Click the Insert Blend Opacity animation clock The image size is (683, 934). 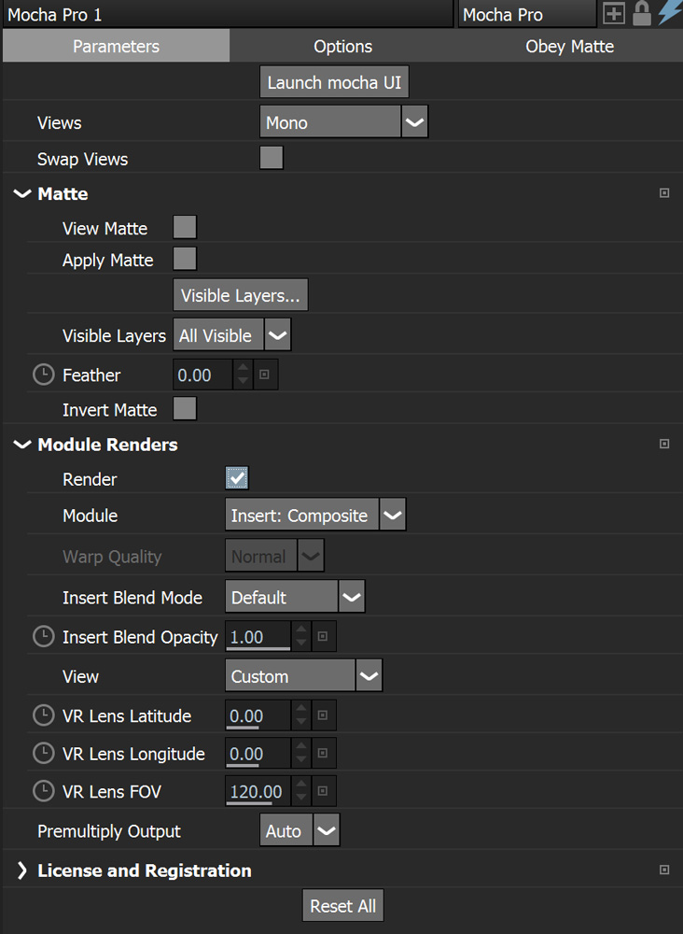coord(44,637)
